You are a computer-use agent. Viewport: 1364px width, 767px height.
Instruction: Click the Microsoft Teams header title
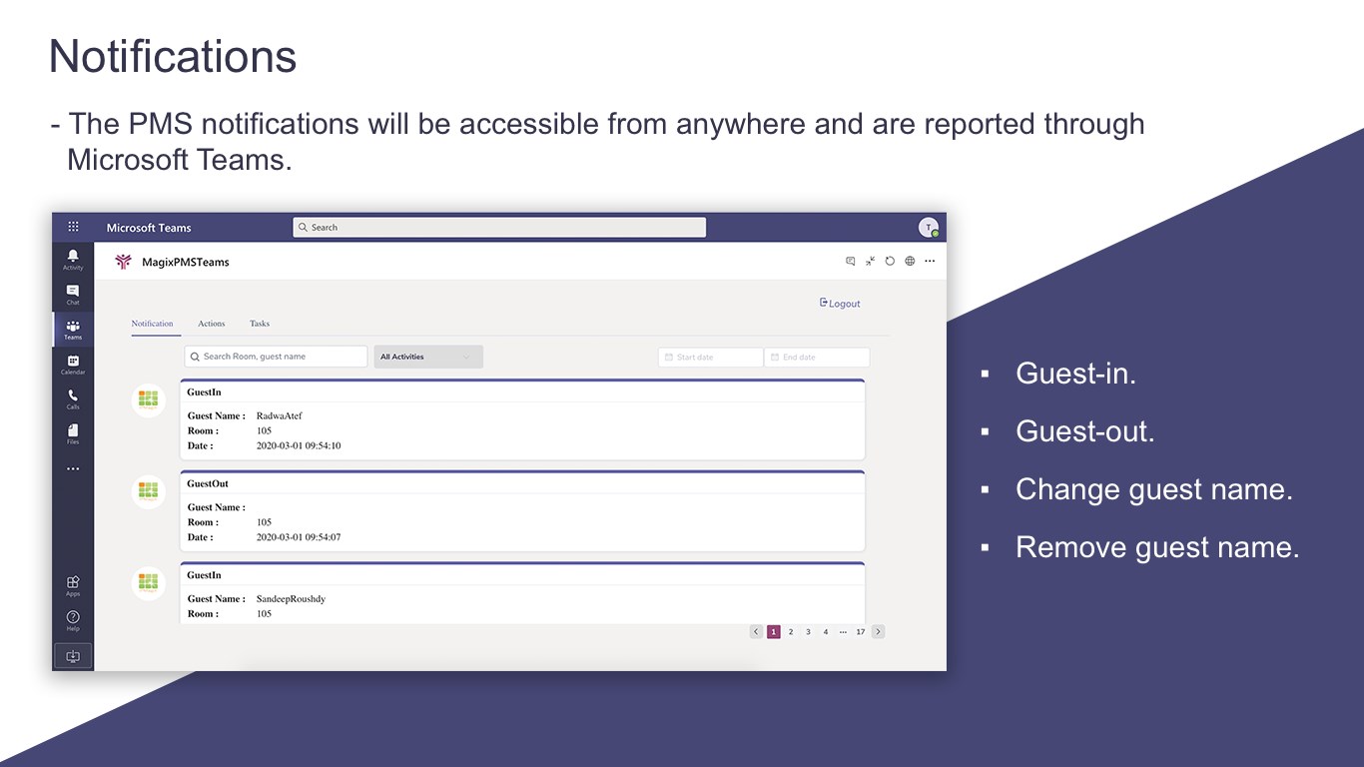point(149,228)
